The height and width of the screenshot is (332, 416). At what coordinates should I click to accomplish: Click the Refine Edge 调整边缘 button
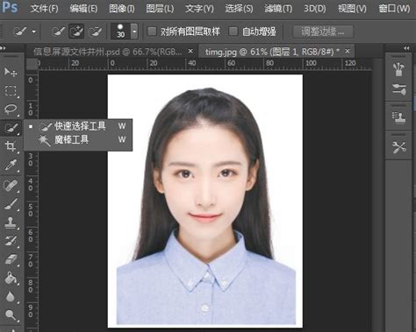point(323,32)
